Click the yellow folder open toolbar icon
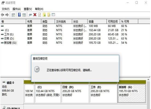Screen dimensions: 151x109 point(44,15)
